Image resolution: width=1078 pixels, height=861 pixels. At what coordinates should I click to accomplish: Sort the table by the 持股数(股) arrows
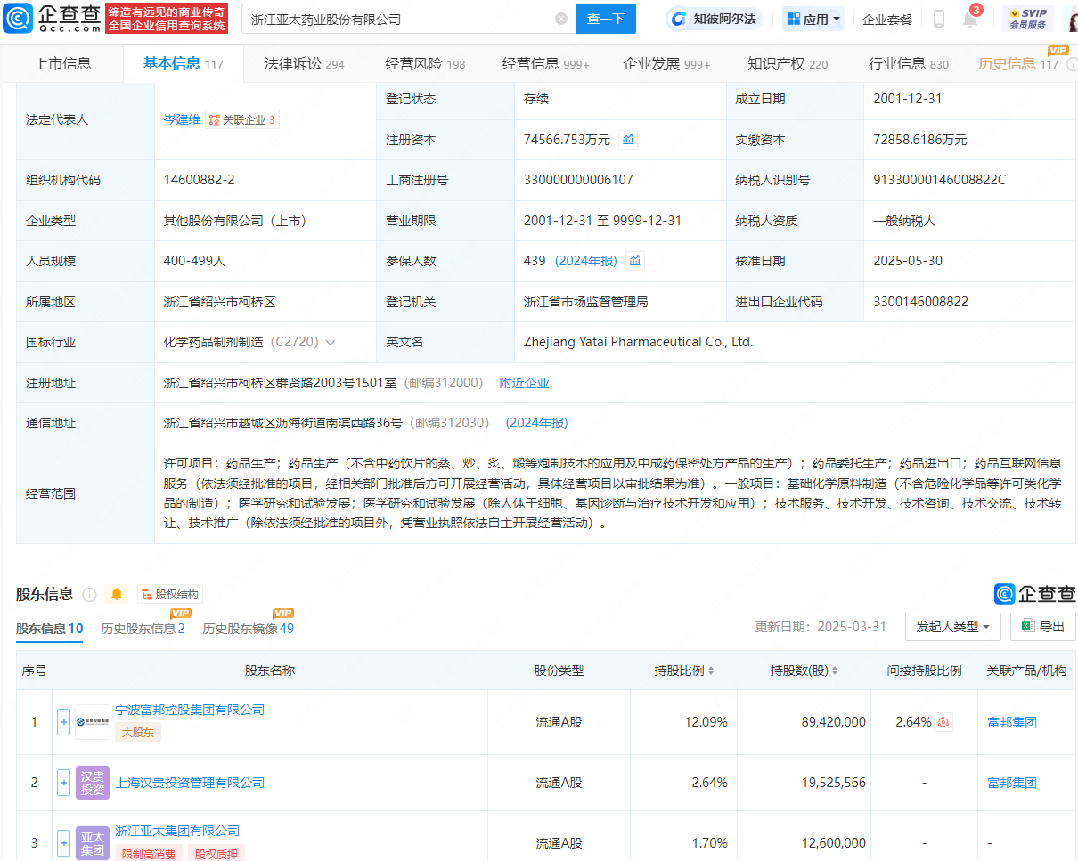834,670
